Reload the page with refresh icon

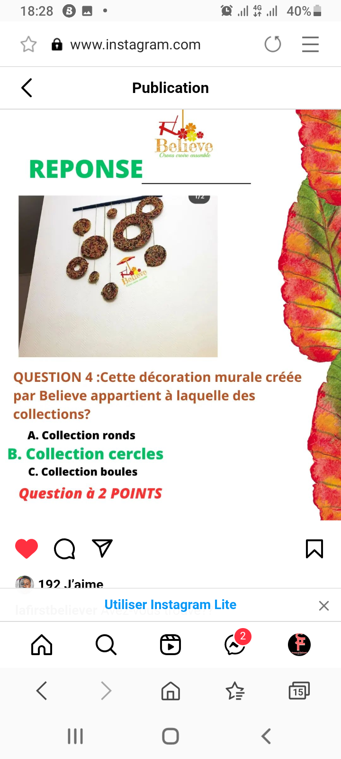pyautogui.click(x=273, y=45)
